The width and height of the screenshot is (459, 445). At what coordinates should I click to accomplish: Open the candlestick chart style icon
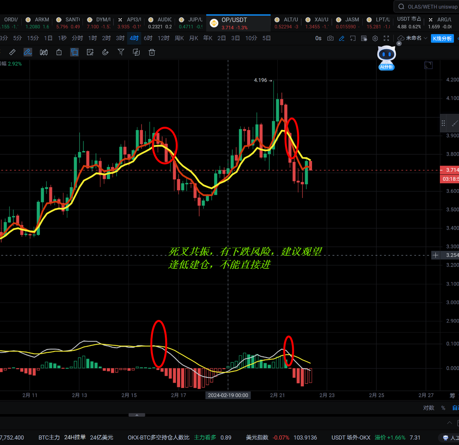click(x=44, y=52)
